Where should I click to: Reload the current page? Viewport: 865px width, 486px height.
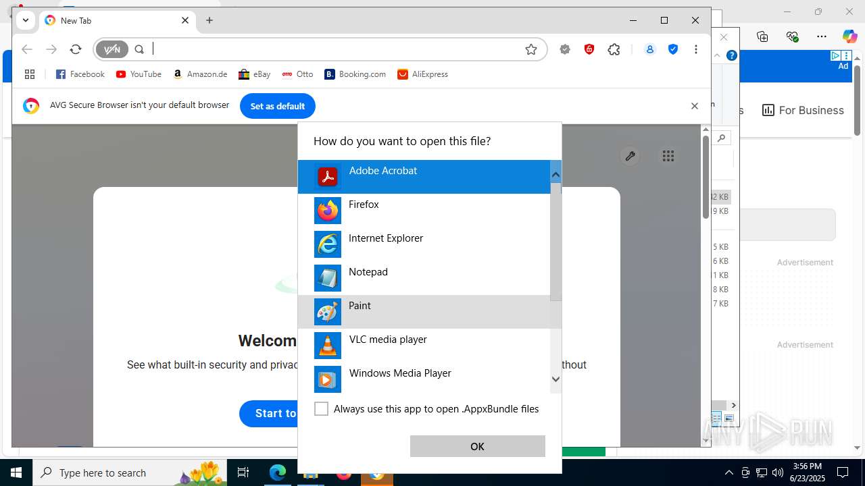(76, 49)
